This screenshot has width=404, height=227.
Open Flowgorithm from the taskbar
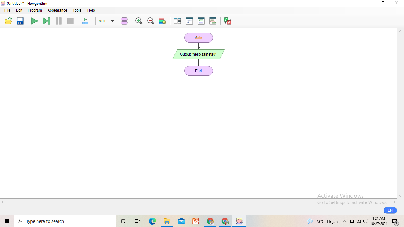tap(239, 221)
